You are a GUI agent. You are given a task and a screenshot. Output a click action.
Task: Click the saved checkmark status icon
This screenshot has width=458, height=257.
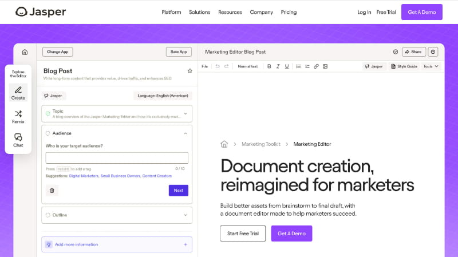[396, 52]
